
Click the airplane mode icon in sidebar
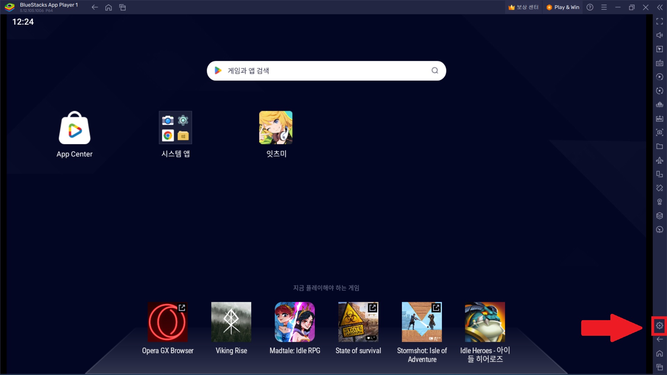pos(660,160)
